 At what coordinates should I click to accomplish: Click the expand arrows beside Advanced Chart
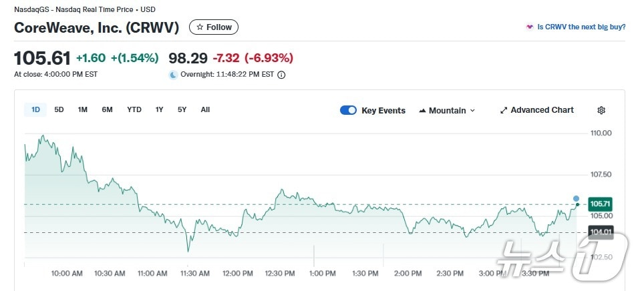point(504,110)
